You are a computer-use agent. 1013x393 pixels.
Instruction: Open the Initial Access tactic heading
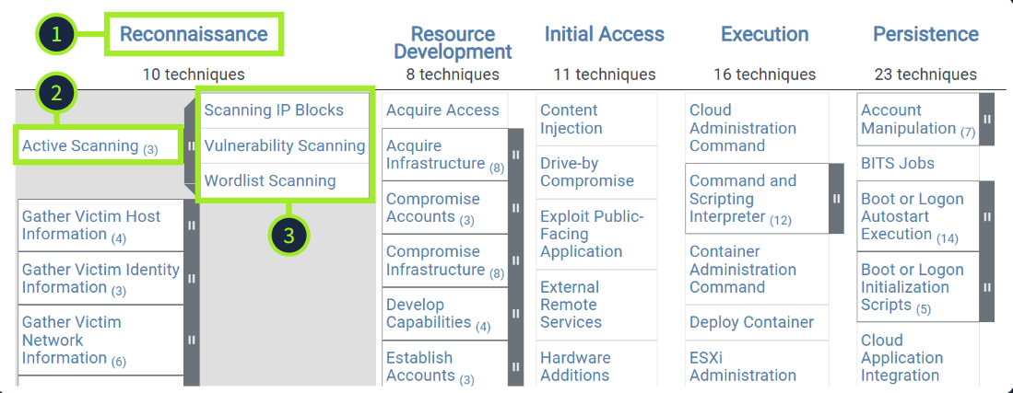[604, 34]
